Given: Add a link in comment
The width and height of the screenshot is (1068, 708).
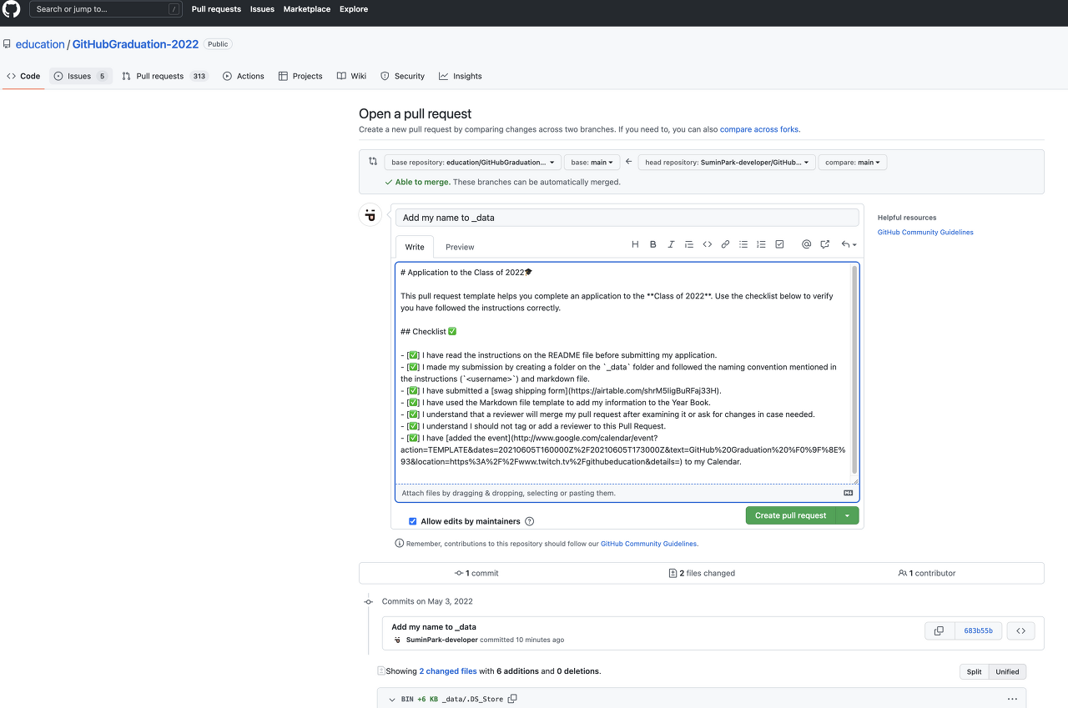Looking at the screenshot, I should pyautogui.click(x=725, y=244).
